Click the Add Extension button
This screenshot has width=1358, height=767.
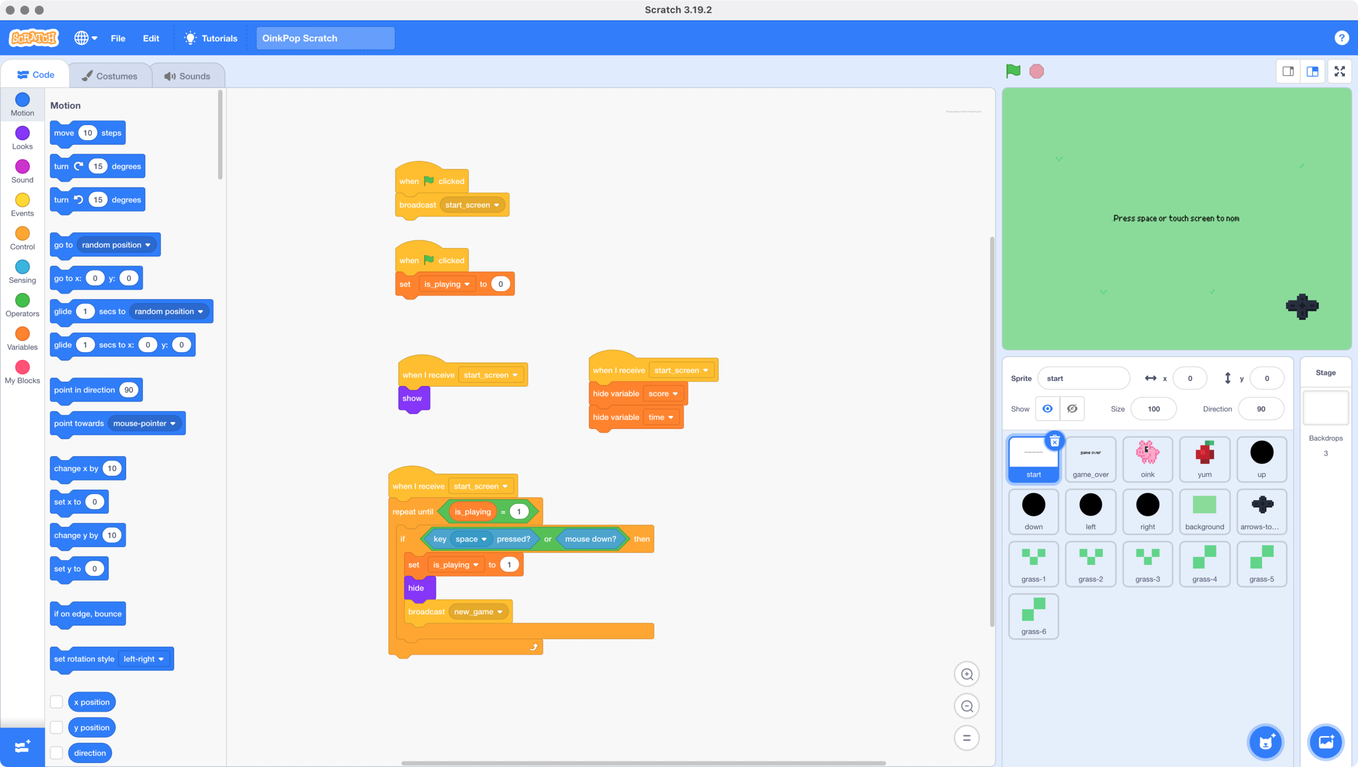(22, 747)
